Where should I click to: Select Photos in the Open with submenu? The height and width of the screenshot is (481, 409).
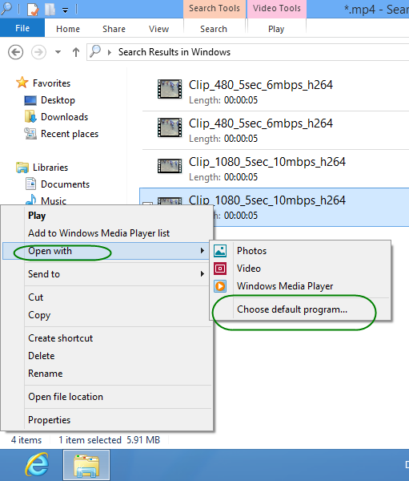[300, 251]
